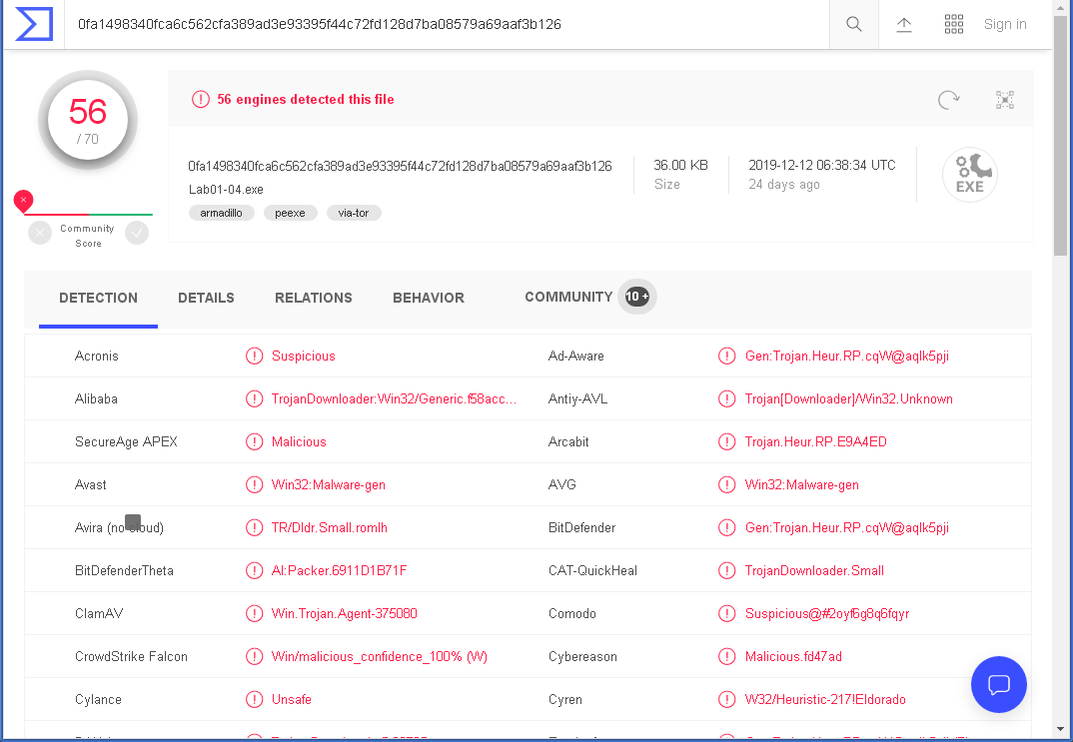
Task: Click the scrollbar down arrow
Action: click(1061, 730)
